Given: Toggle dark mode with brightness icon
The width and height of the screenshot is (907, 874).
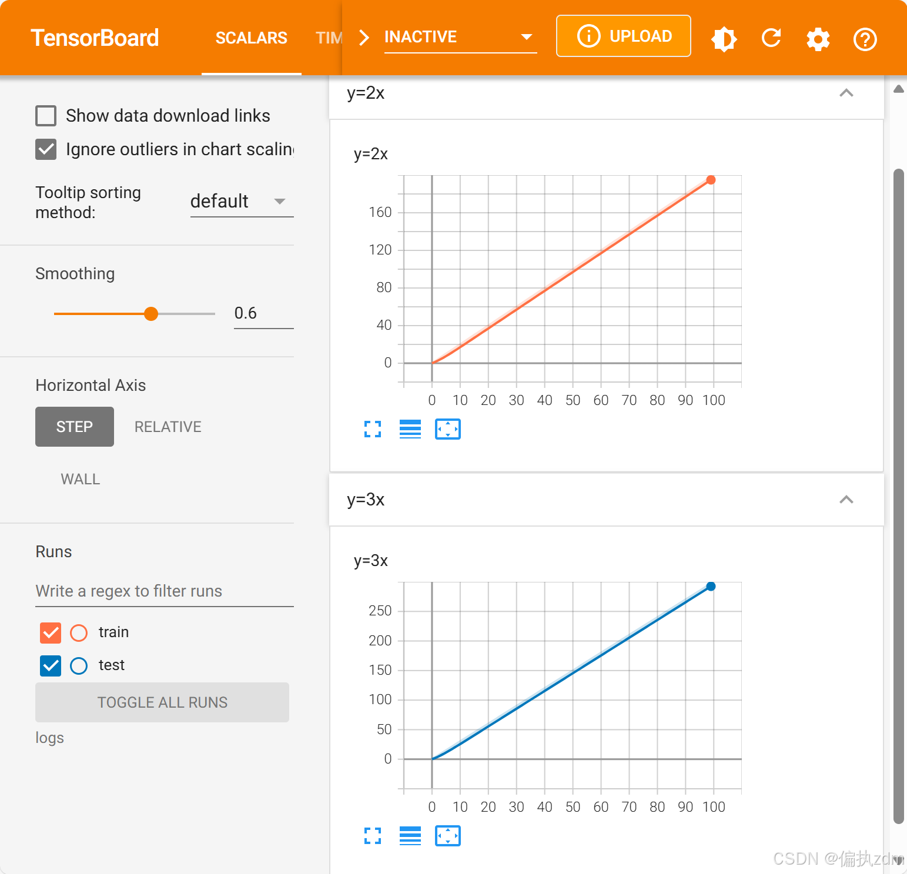Looking at the screenshot, I should point(724,39).
